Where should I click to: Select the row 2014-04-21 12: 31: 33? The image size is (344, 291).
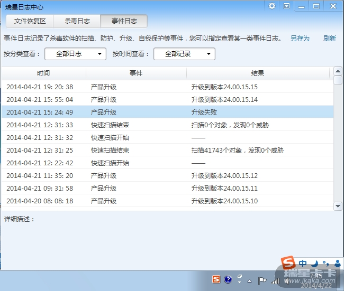168,125
